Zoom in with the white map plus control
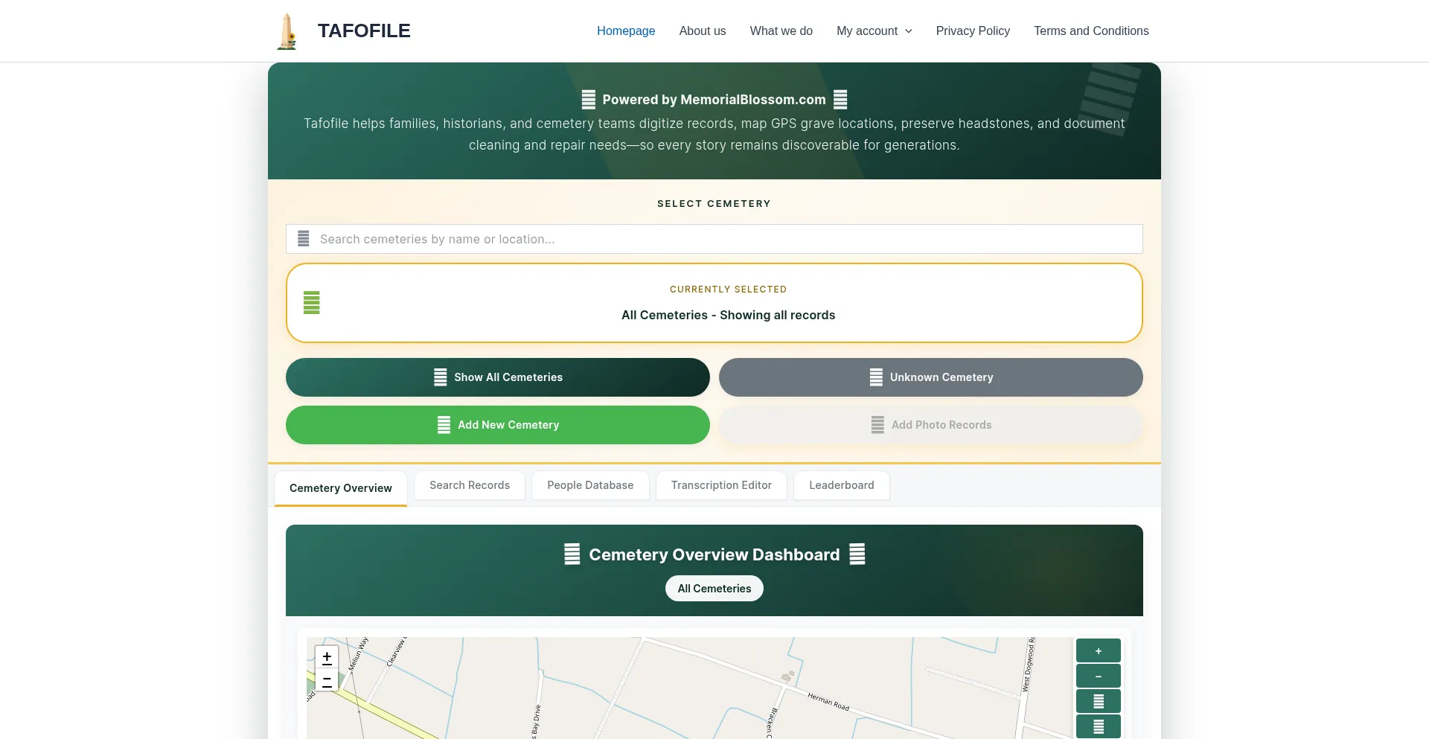 coord(327,657)
